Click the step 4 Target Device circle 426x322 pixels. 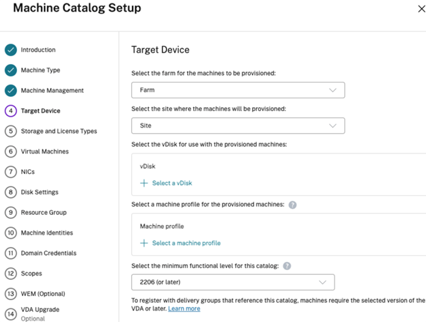coord(10,111)
